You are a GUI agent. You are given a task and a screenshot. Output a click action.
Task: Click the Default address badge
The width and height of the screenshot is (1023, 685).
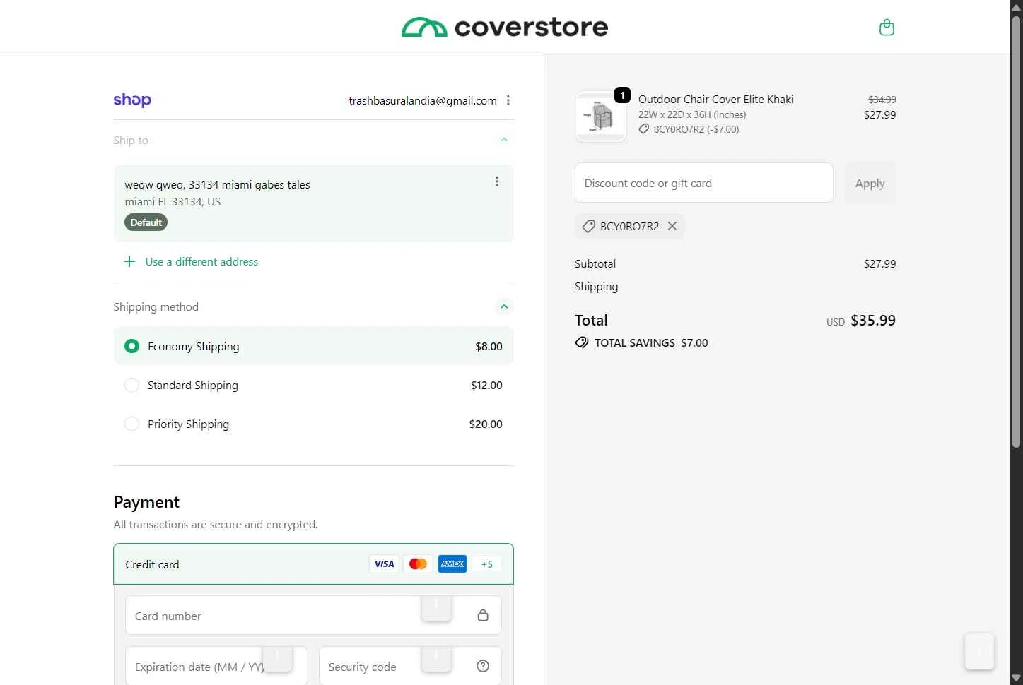146,222
